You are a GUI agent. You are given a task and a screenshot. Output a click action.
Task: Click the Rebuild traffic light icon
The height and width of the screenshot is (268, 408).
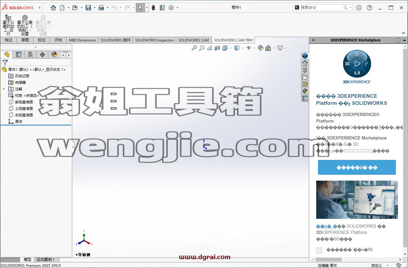(x=153, y=8)
